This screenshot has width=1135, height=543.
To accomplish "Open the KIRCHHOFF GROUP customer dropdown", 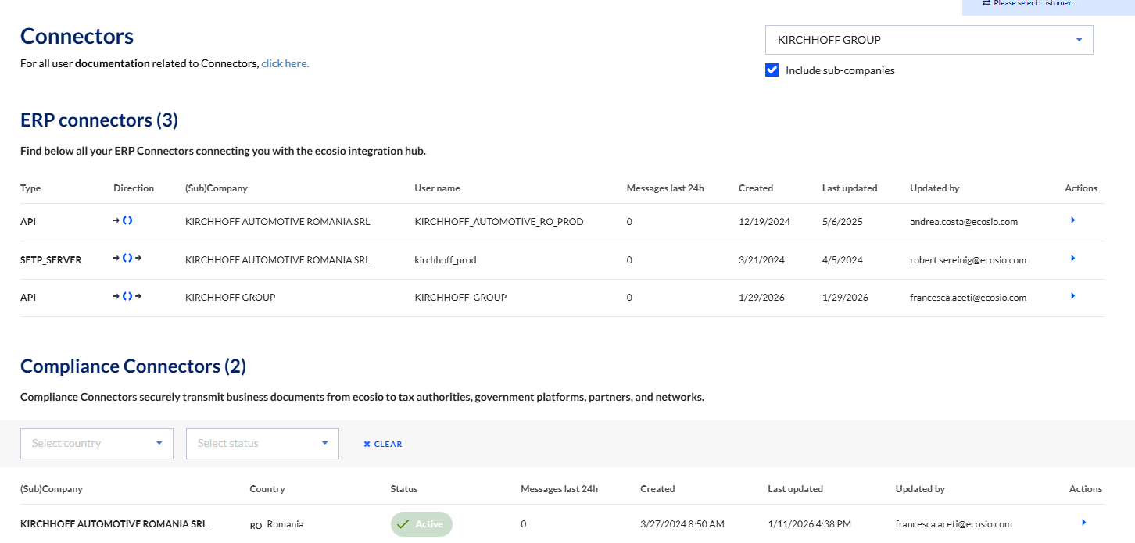I will click(929, 40).
